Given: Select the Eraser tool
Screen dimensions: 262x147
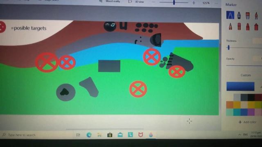Looking at the screenshot, I should tap(239, 27).
